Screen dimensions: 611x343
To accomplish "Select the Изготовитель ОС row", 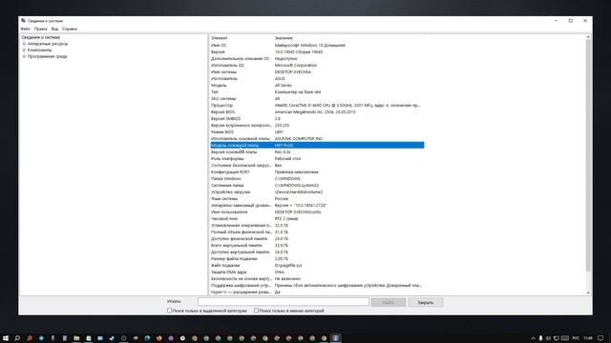I will [317, 66].
